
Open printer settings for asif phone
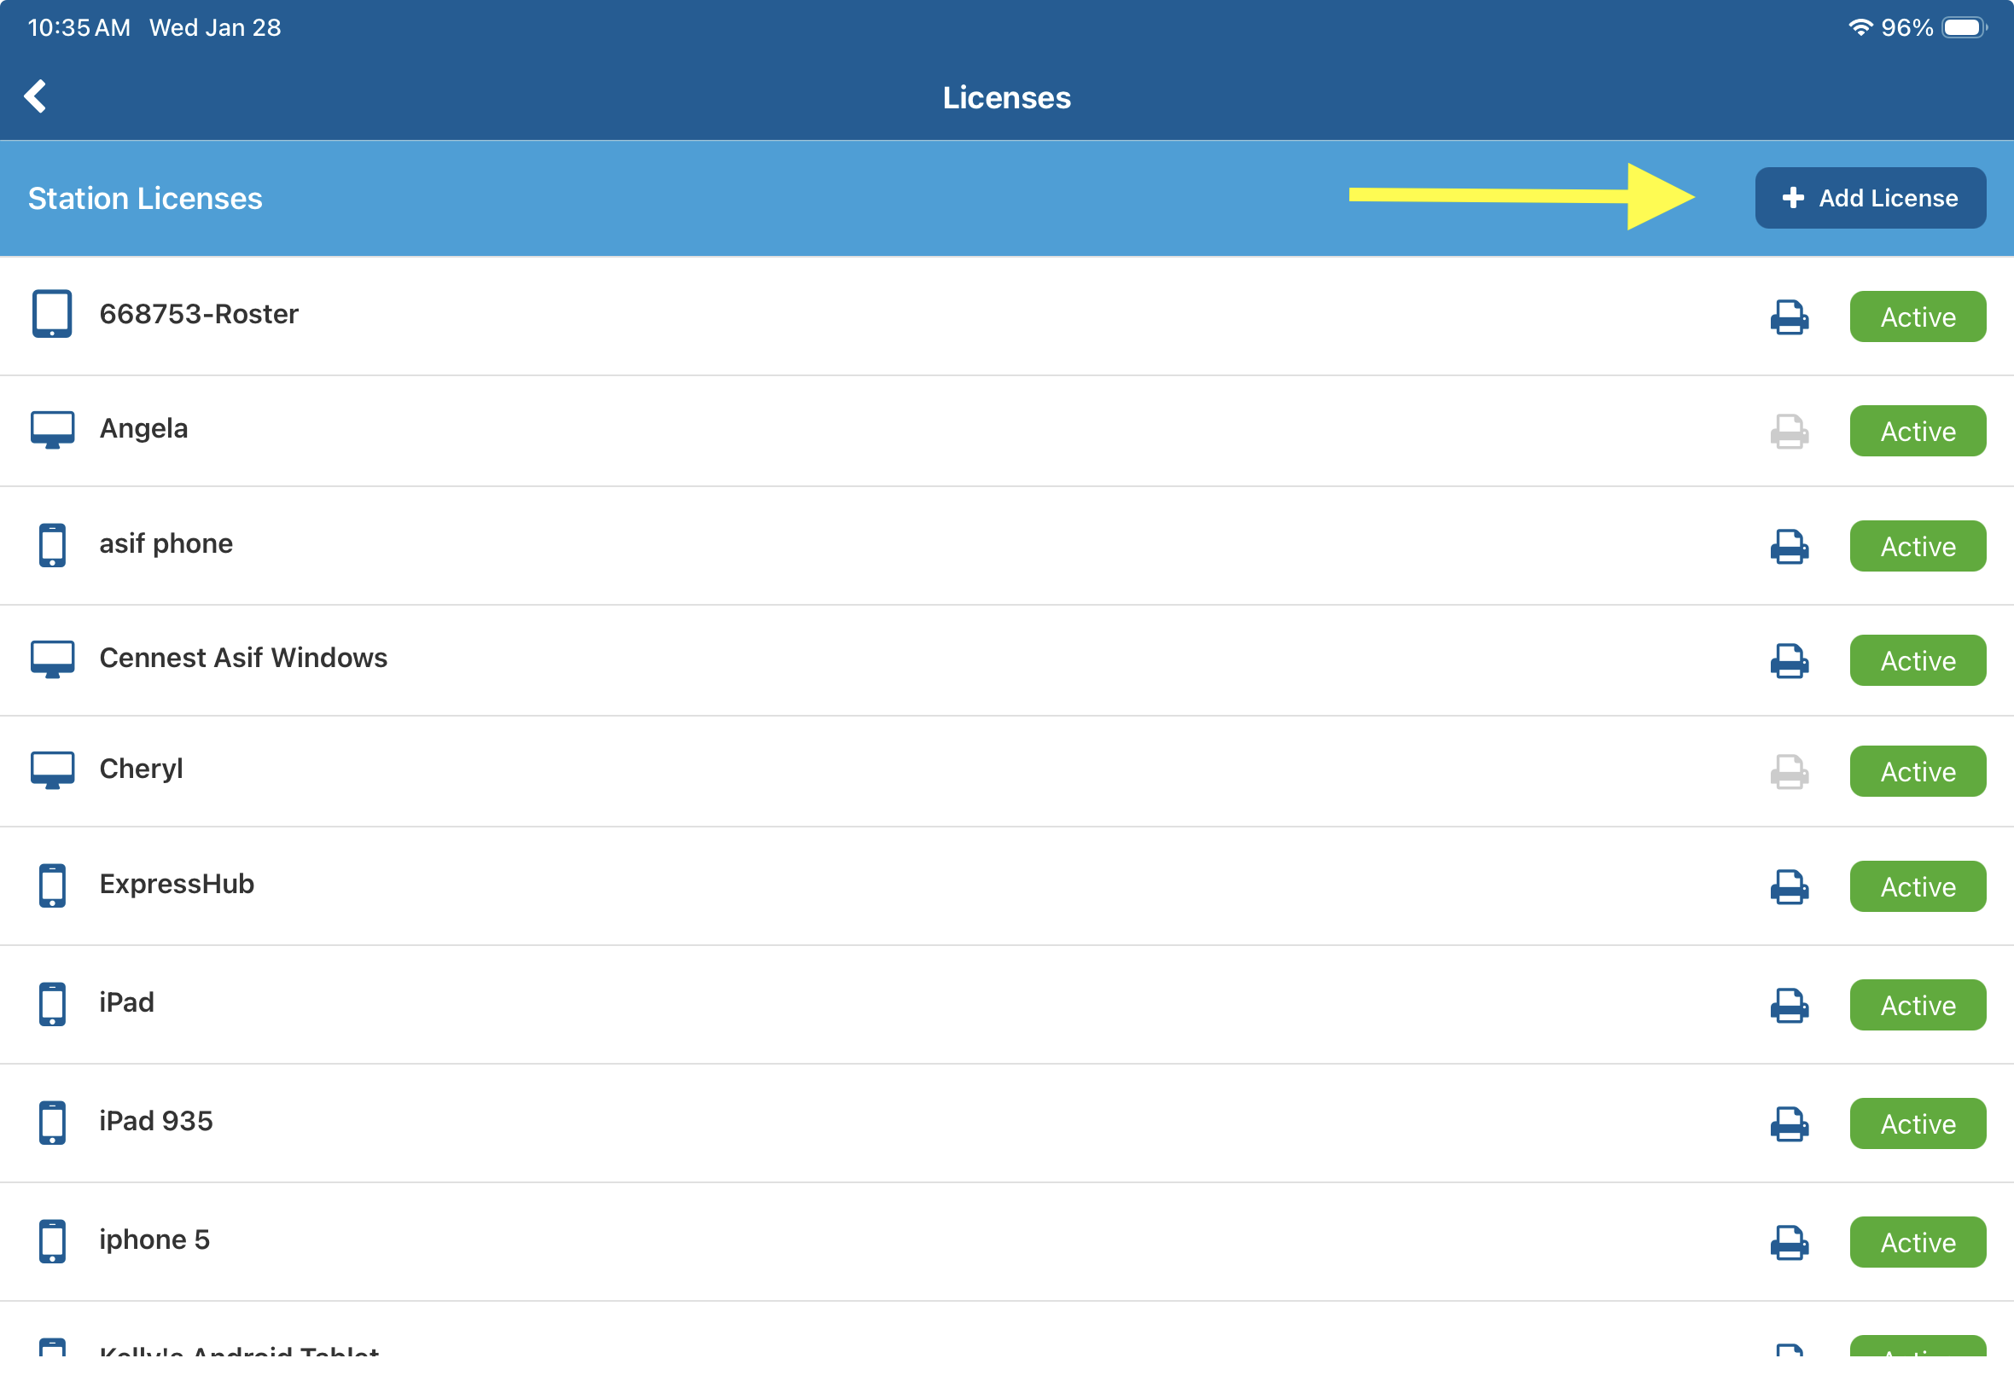(x=1789, y=546)
